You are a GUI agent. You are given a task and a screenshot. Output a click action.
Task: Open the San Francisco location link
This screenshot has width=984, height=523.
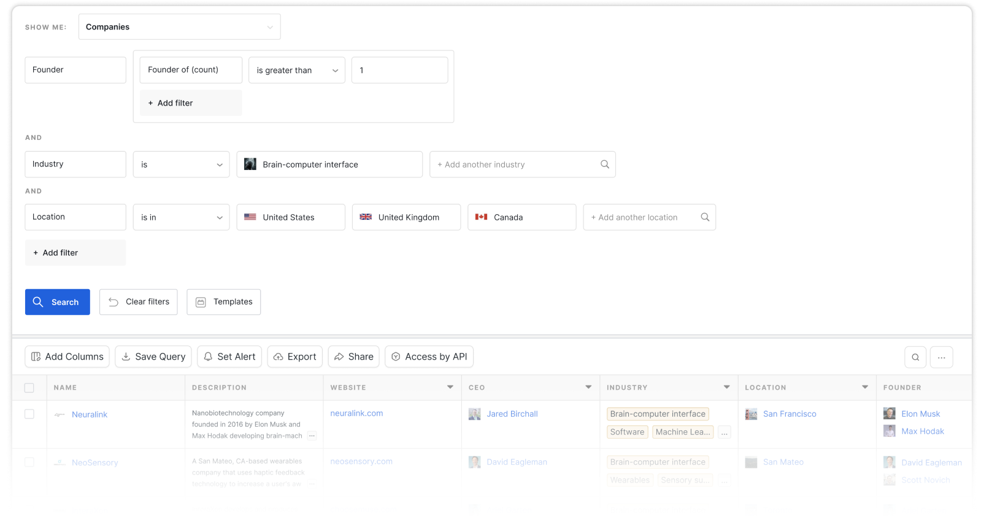790,414
